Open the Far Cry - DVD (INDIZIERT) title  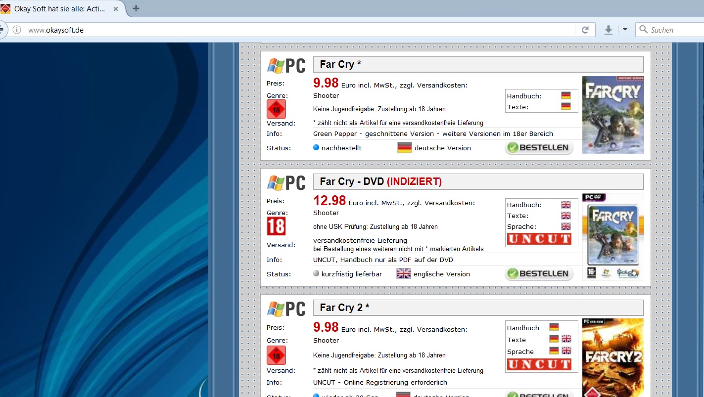[x=380, y=181]
